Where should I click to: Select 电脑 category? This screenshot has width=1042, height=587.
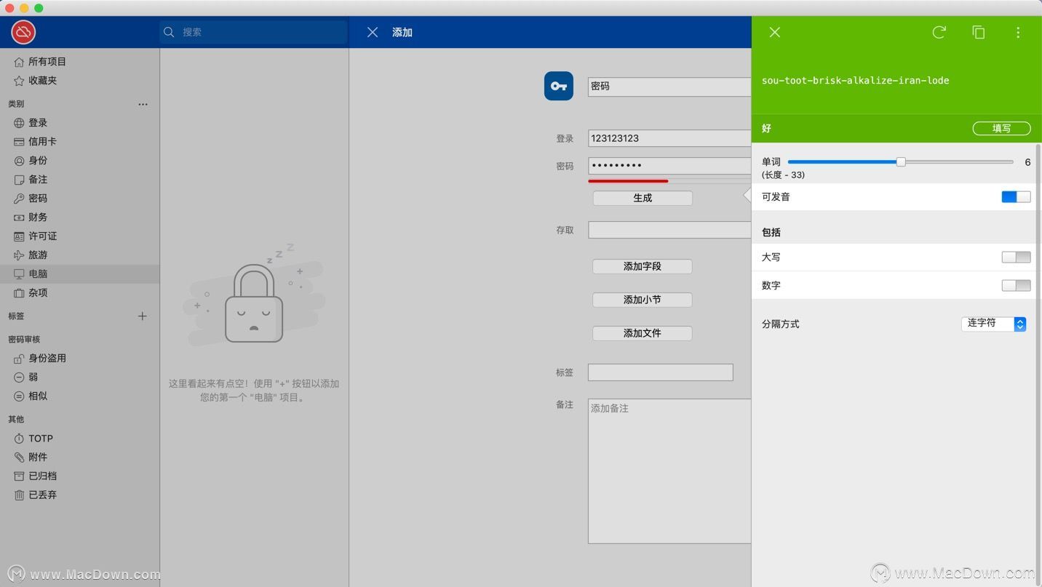click(79, 274)
